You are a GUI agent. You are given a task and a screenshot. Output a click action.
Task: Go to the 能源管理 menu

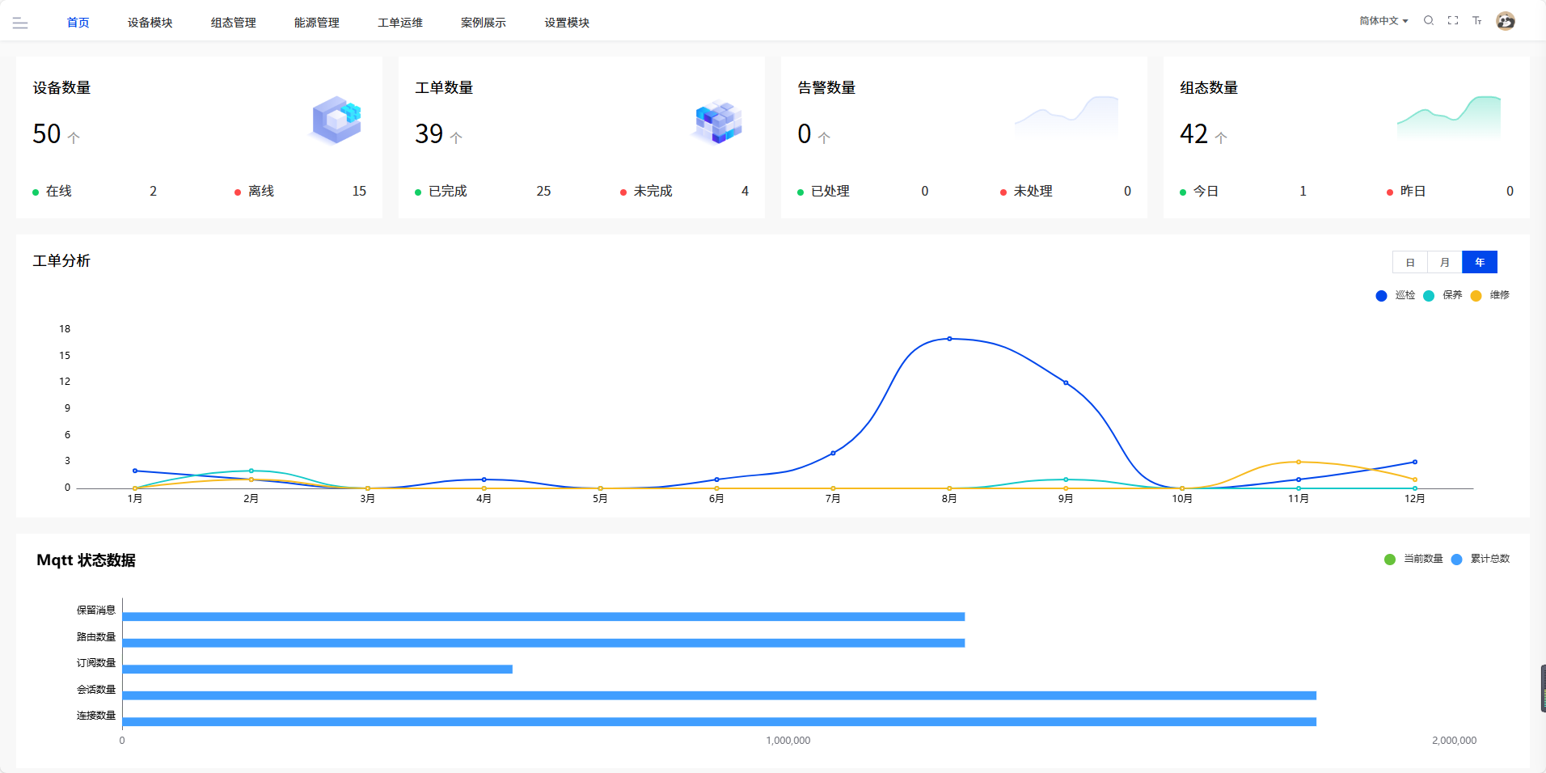[316, 23]
